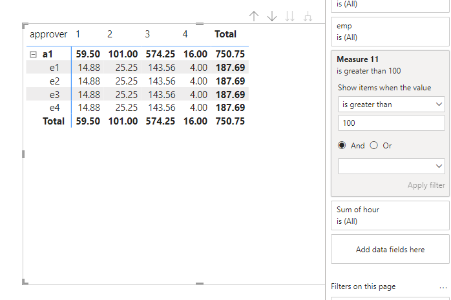Screen dimensions: 451x300
Task: Click the 101.00 value in the Total row
Action: tap(123, 121)
